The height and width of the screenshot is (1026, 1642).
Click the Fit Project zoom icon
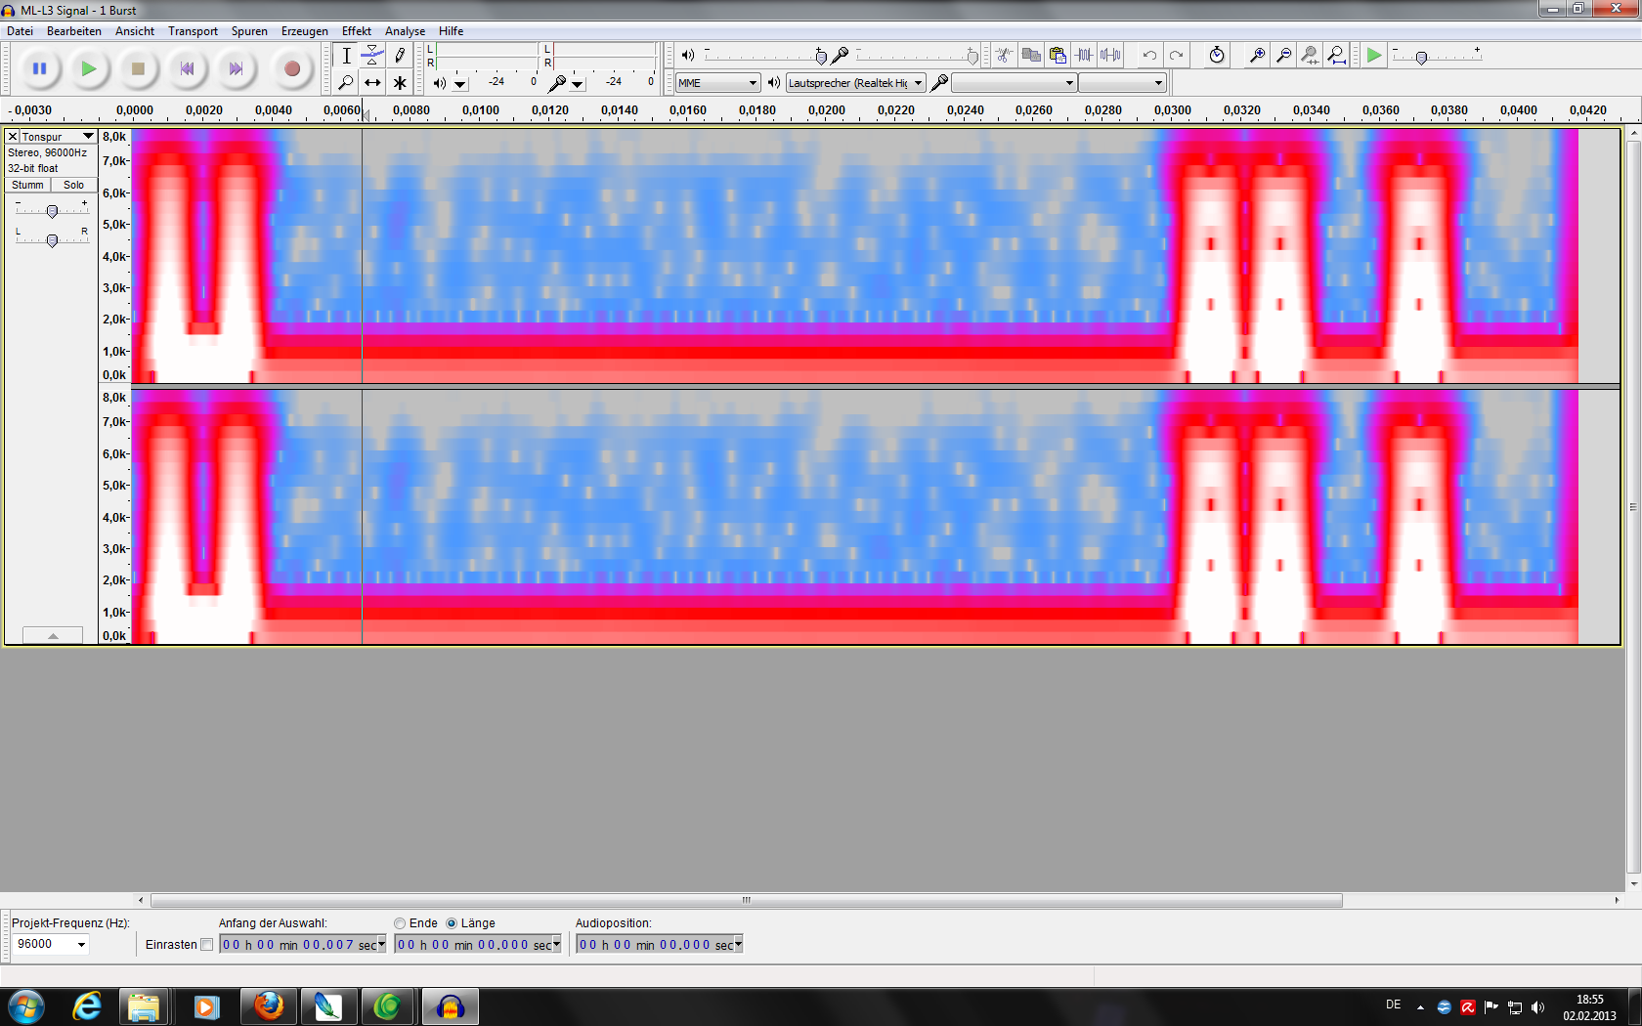(x=1336, y=56)
